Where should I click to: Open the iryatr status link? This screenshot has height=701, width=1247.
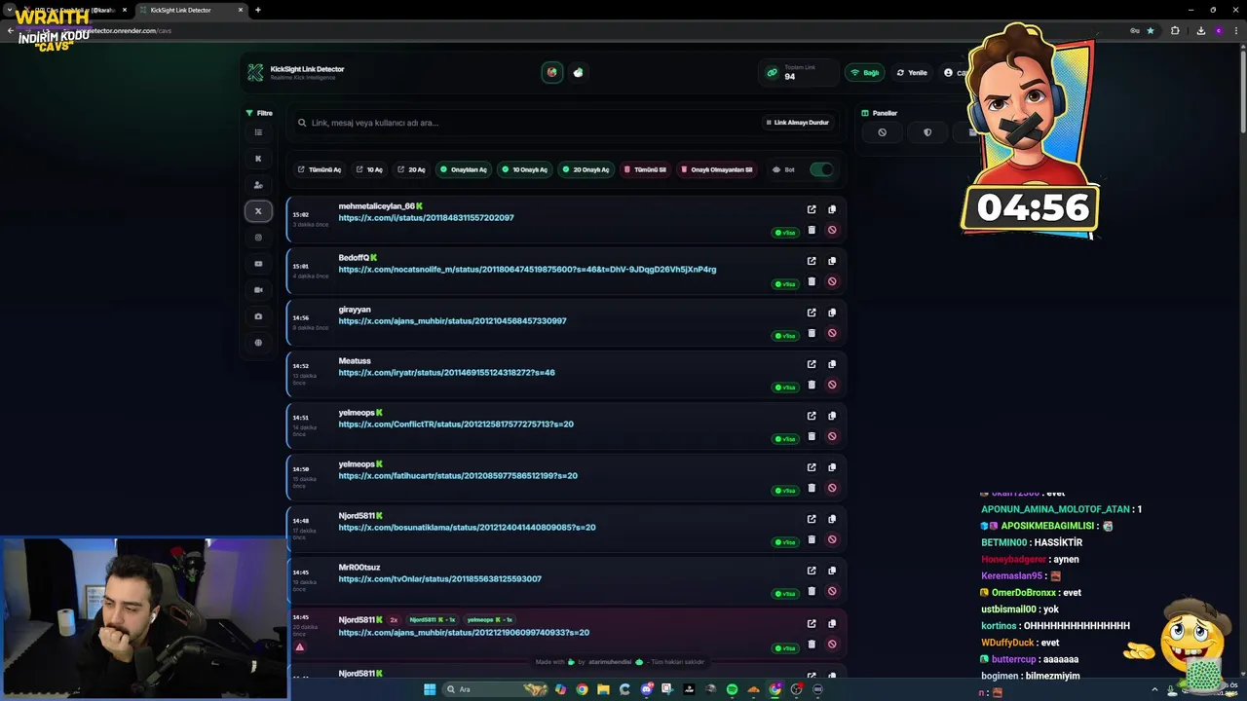[446, 372]
